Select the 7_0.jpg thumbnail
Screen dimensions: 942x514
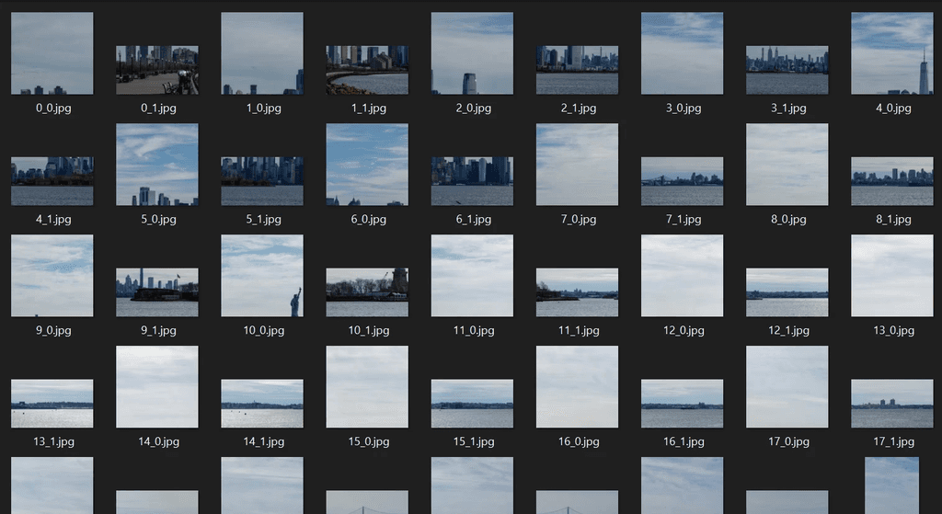click(578, 165)
